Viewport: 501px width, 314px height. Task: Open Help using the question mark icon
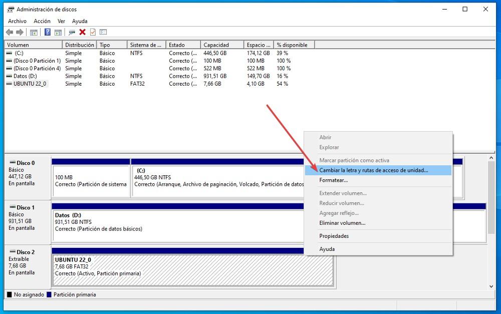click(47, 32)
